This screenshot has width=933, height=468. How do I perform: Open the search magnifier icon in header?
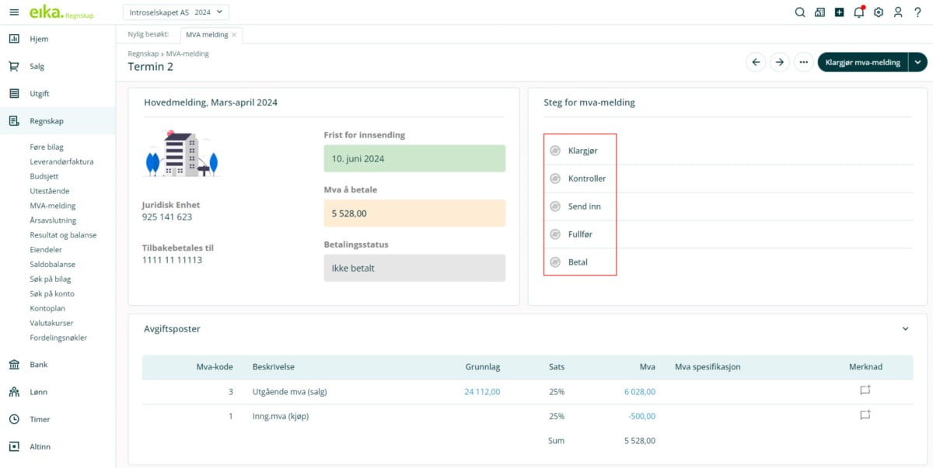[800, 12]
